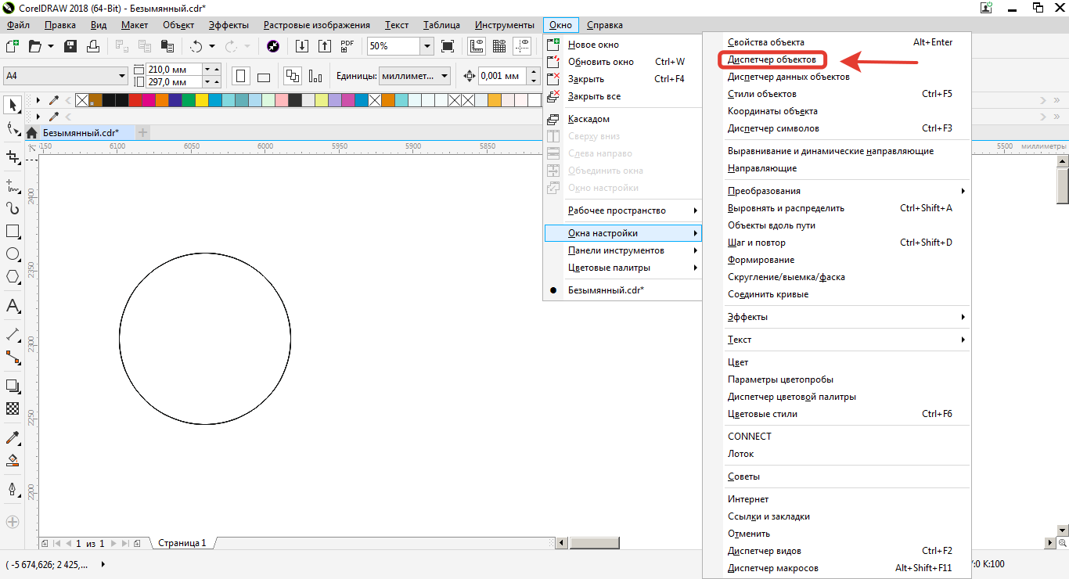Open the A4 page size dropdown
This screenshot has height=579, width=1069.
[x=122, y=76]
